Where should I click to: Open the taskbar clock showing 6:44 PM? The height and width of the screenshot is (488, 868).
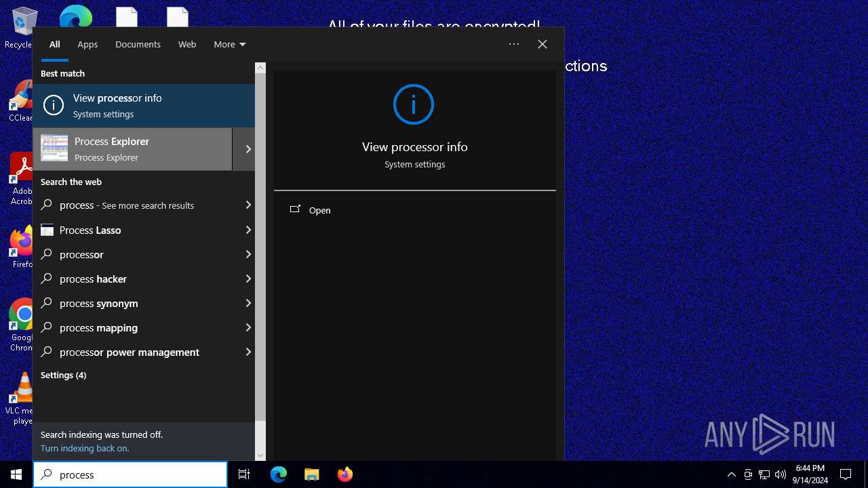click(x=810, y=474)
